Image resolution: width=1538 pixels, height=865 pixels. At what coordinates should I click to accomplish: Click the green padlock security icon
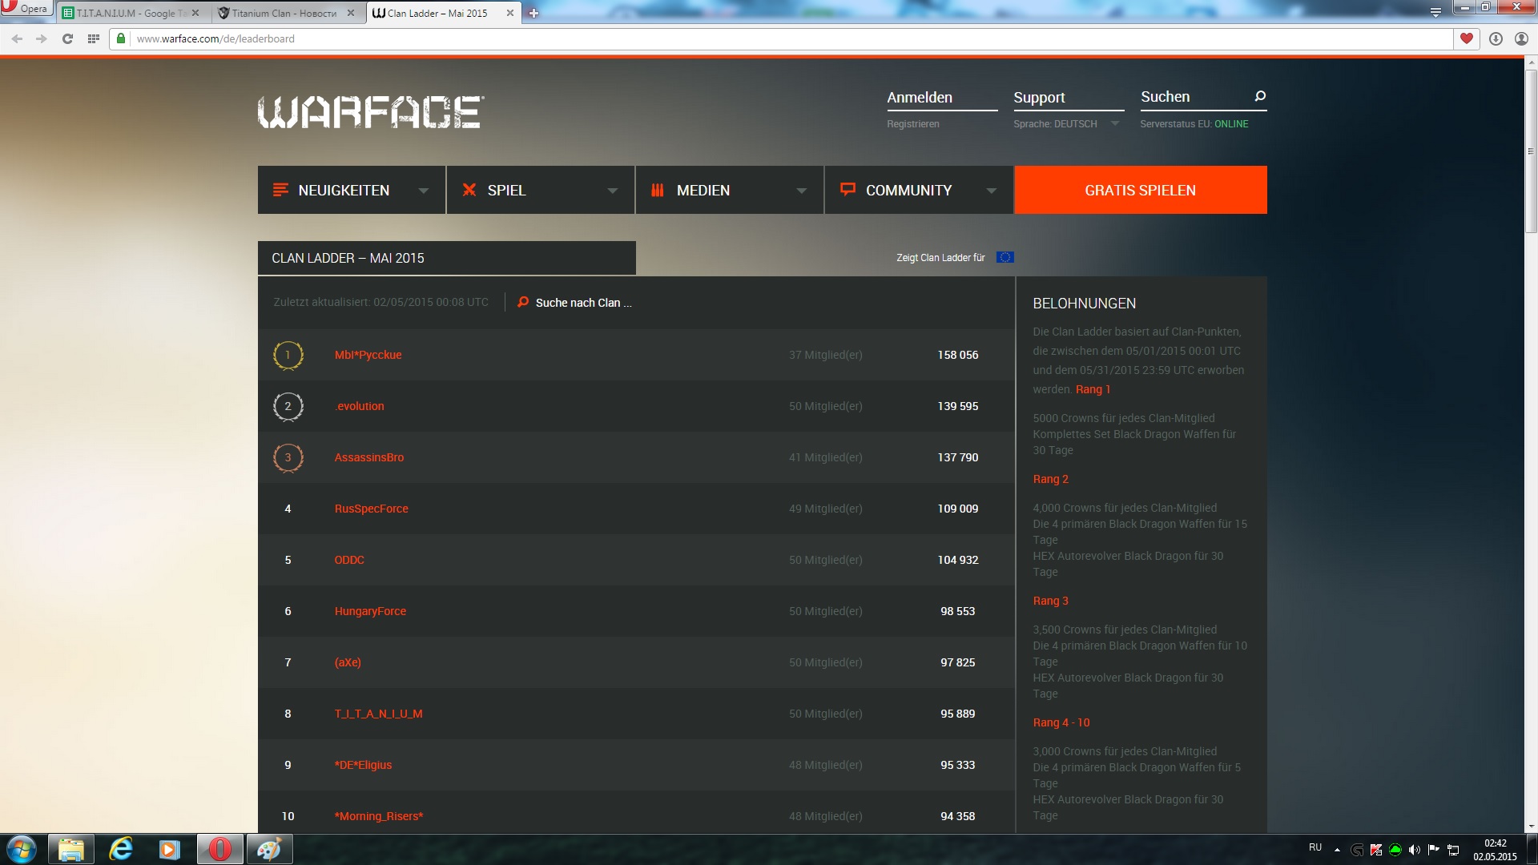[x=121, y=38]
